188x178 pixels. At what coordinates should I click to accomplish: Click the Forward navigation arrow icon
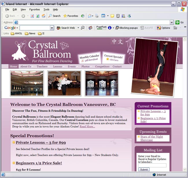(x=23, y=16)
